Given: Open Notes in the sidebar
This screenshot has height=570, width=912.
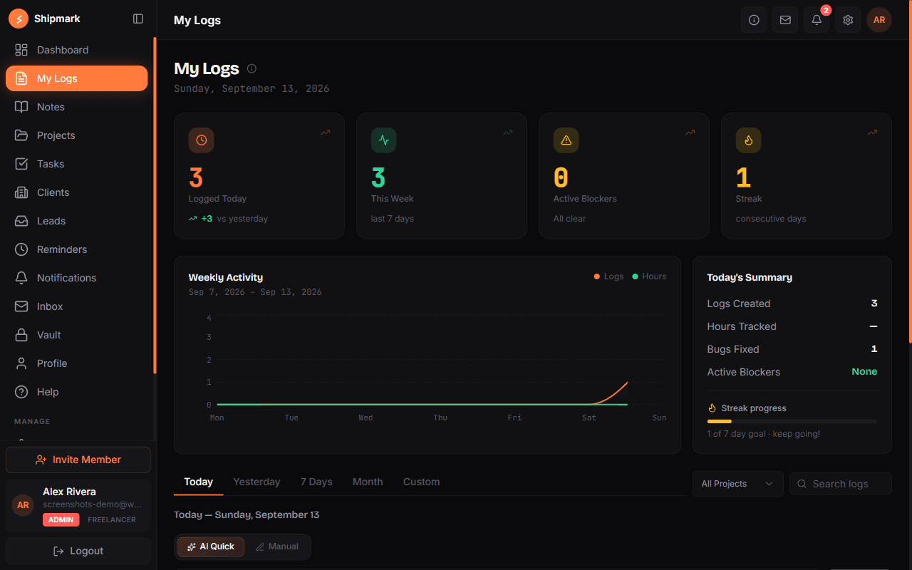Looking at the screenshot, I should (77, 107).
